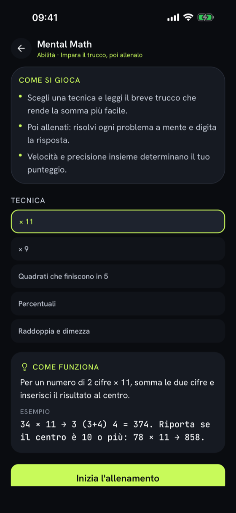Tap the Come Funziona heading text

(x=66, y=367)
